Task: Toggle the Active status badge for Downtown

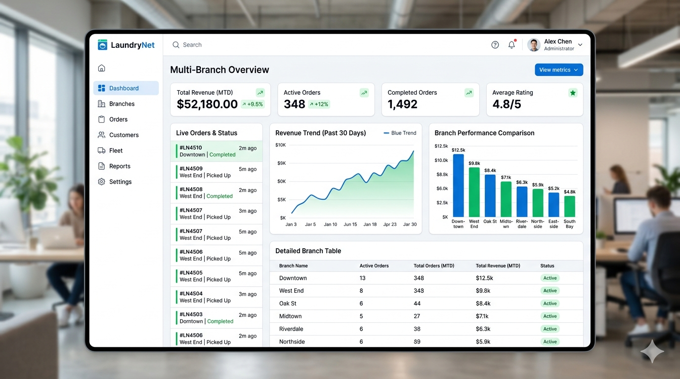Action: [x=550, y=278]
